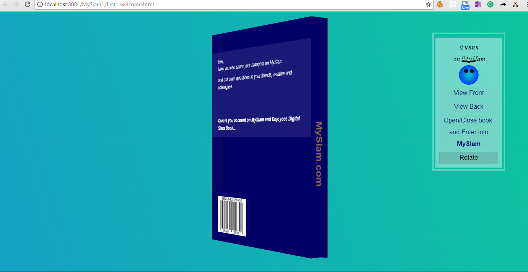
Task: Click the browser reload icon
Action: (x=27, y=5)
